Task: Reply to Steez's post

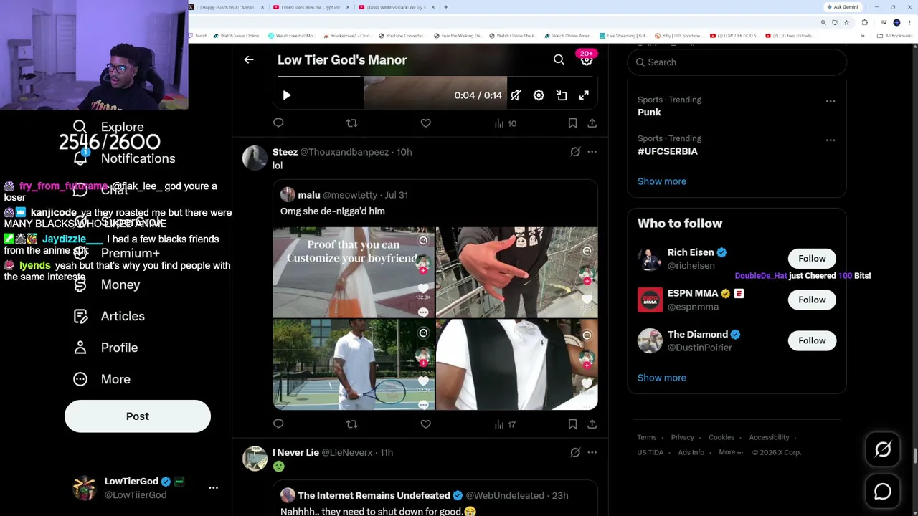Action: [278, 424]
